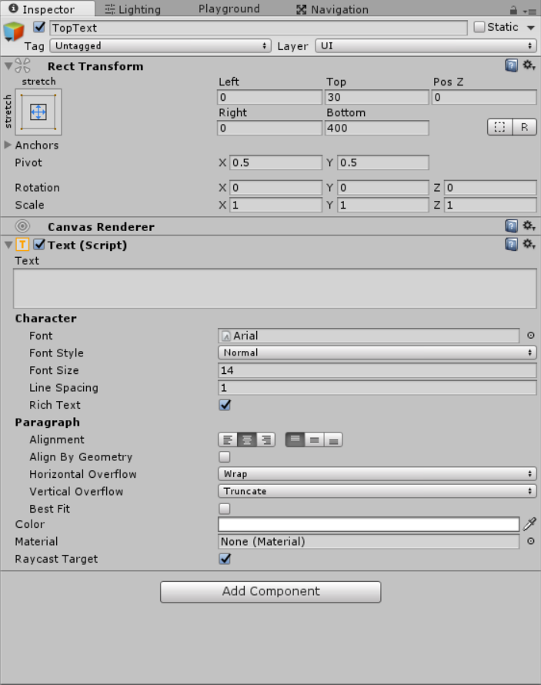
Task: Open the Font Style dropdown
Action: click(x=377, y=353)
